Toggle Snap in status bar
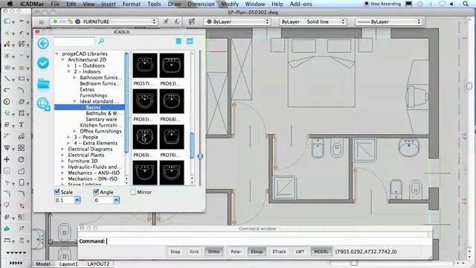This screenshot has width=476, height=268. coord(176,252)
